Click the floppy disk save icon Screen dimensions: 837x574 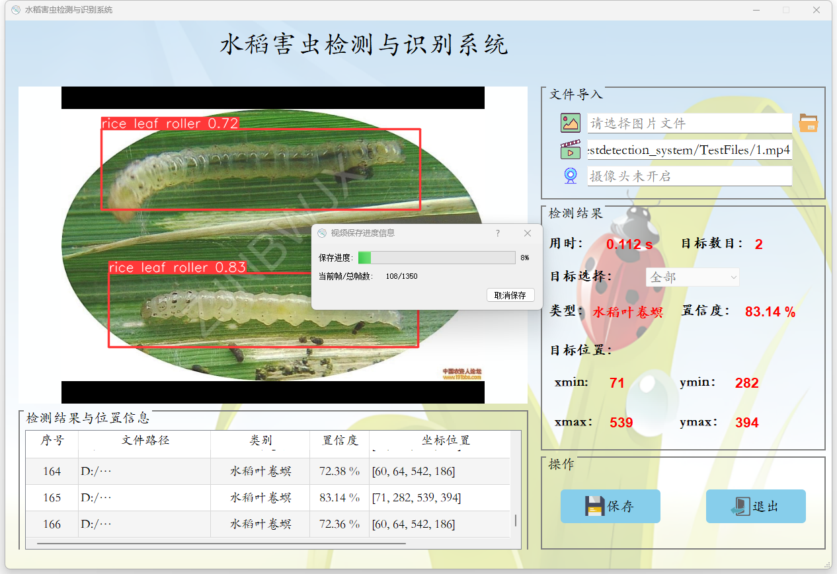pyautogui.click(x=595, y=506)
